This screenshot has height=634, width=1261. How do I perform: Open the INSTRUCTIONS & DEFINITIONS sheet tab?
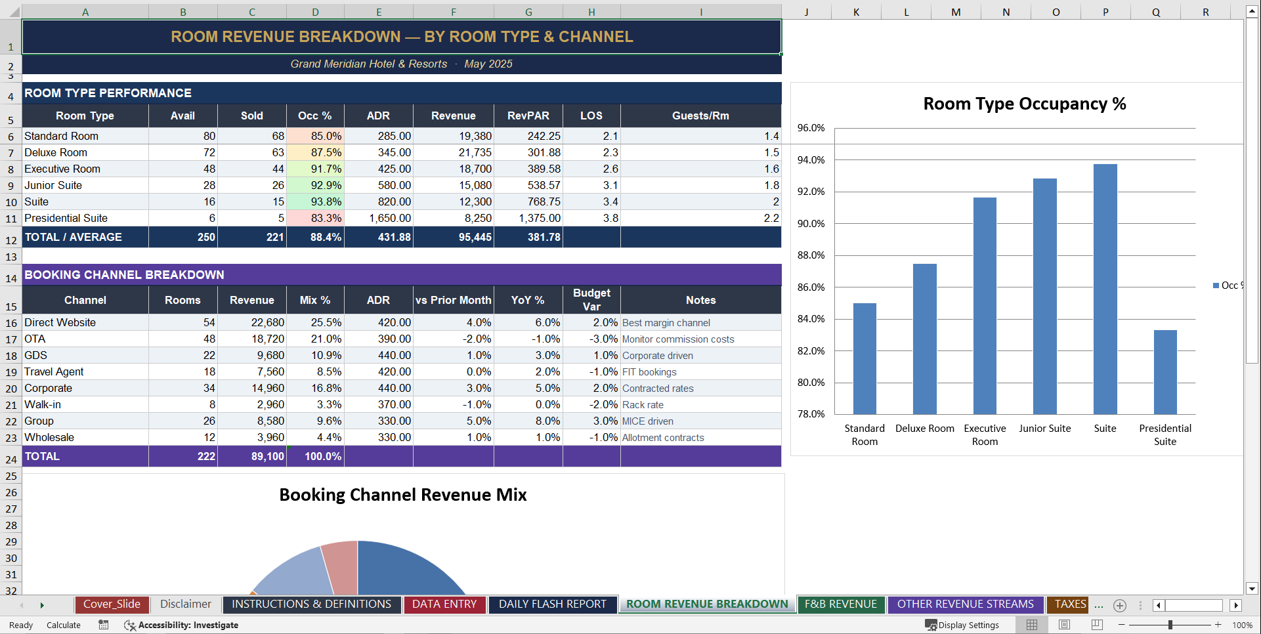311,604
